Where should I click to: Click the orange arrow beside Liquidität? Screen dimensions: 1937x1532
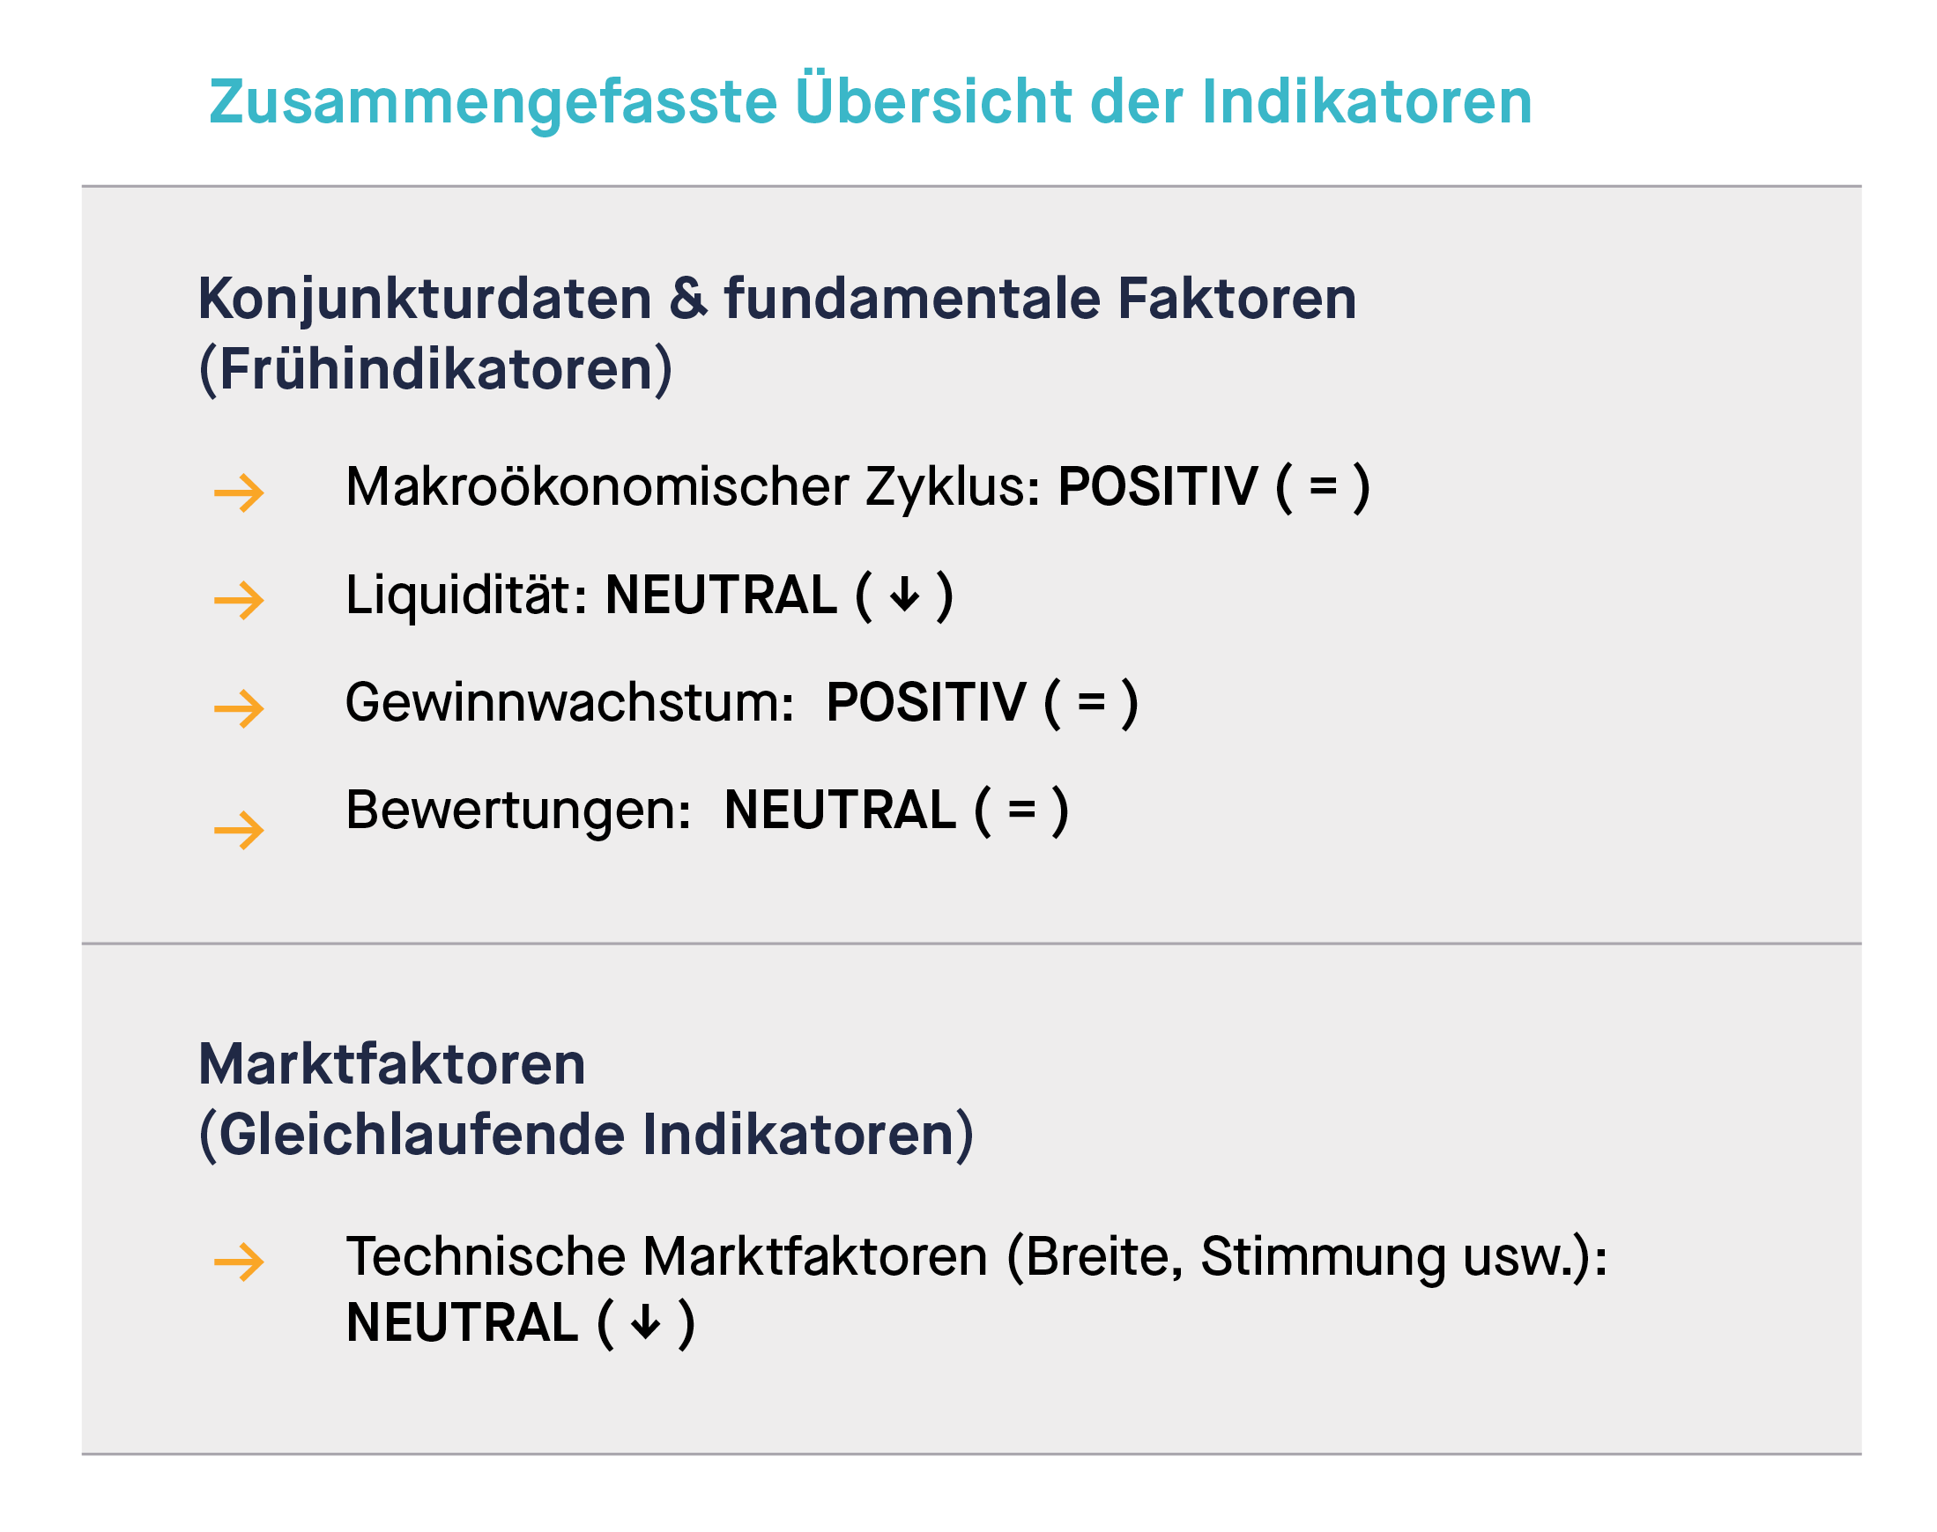(x=239, y=600)
